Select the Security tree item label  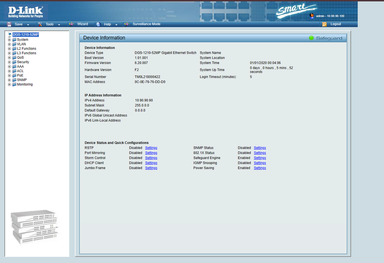[23, 62]
